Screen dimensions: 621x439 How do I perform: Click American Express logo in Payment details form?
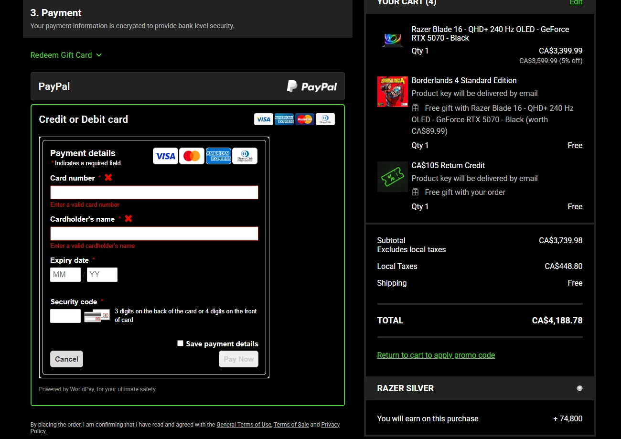point(218,156)
